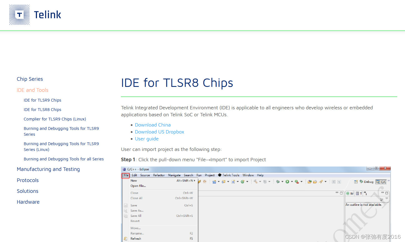
Task: Open the File menu in Eclipse
Action: (126, 175)
